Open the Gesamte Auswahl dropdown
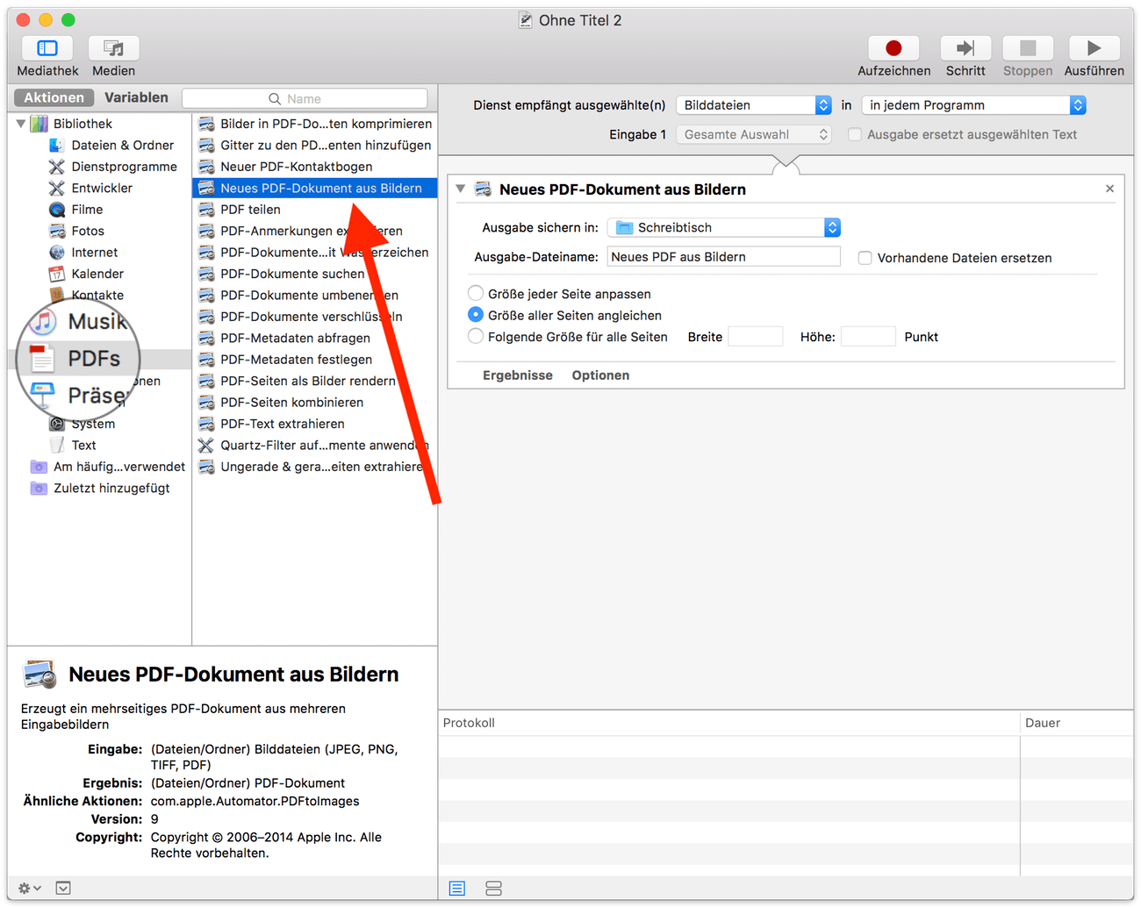 pyautogui.click(x=754, y=134)
